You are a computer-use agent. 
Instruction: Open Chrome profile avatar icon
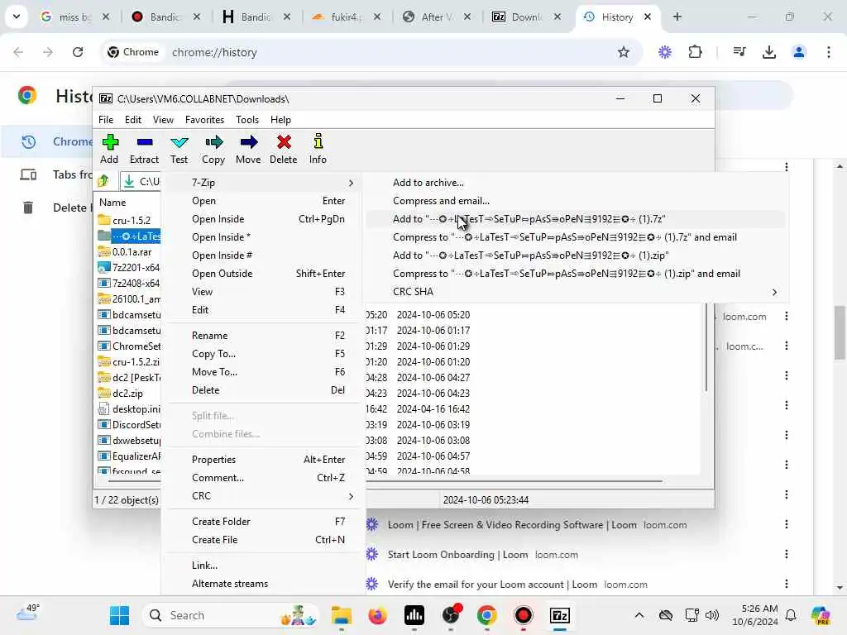coord(799,52)
